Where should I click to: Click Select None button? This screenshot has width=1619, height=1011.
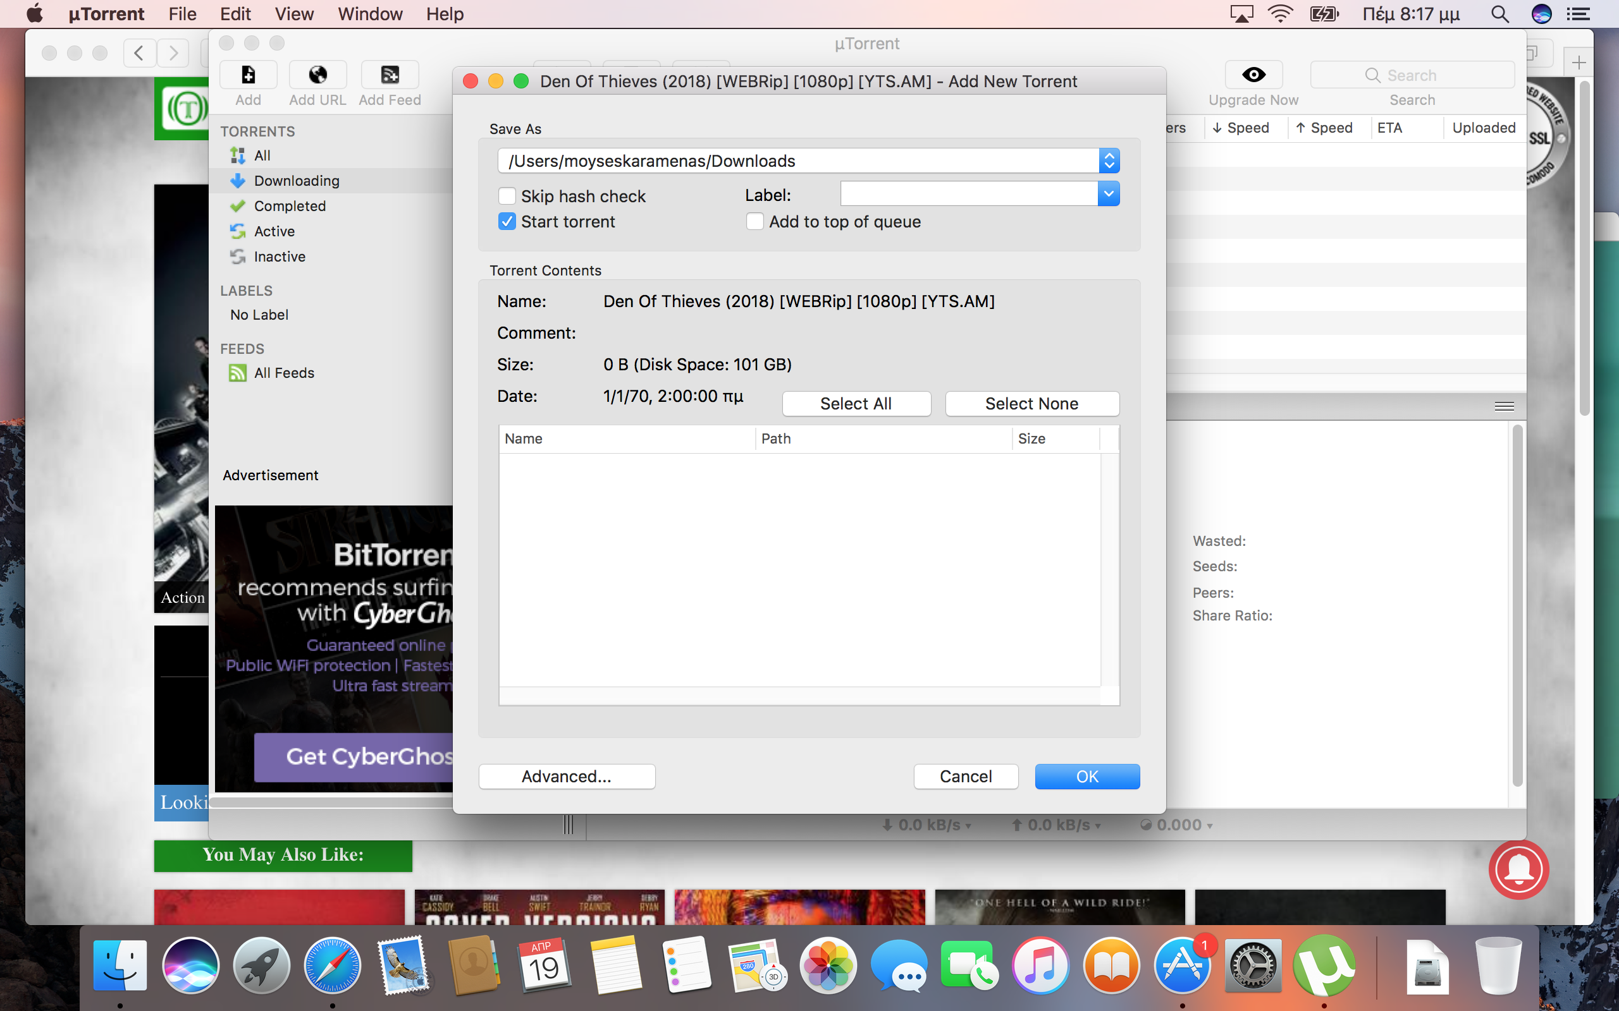tap(1031, 404)
